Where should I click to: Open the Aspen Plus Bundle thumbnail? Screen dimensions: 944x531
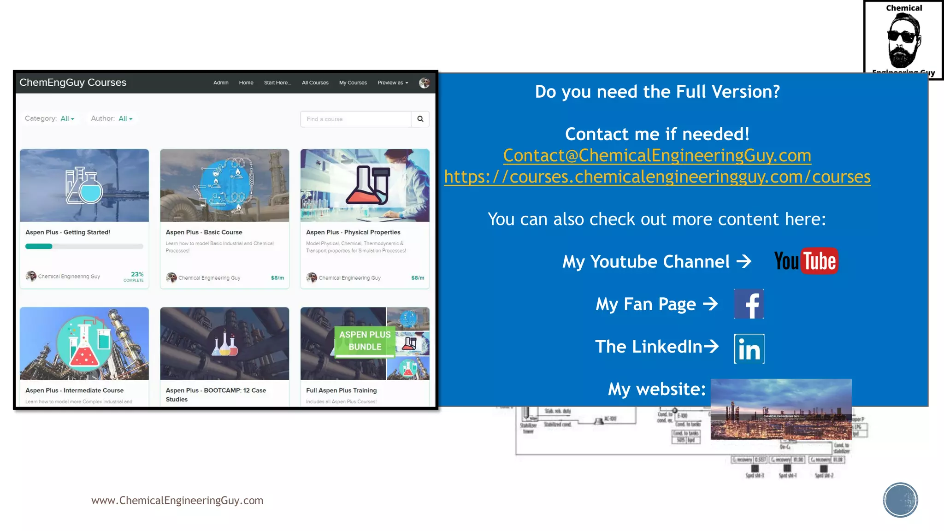click(x=365, y=343)
